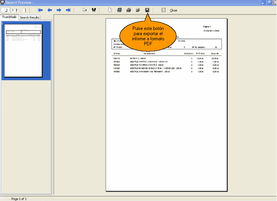This screenshot has height=201, width=277.
Task: Open the Search Results tab
Action: pyautogui.click(x=30, y=17)
